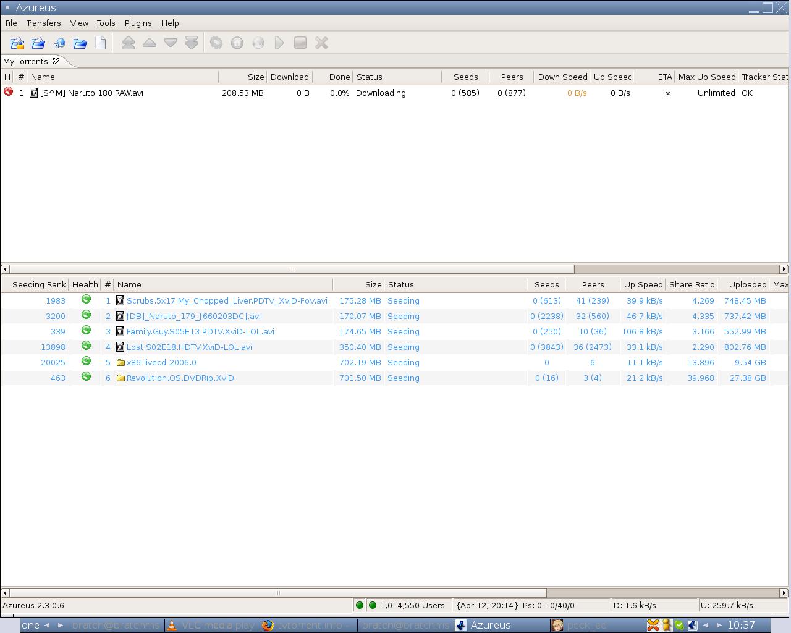Click the green health icon for Lost.S02E18 row

coord(86,346)
